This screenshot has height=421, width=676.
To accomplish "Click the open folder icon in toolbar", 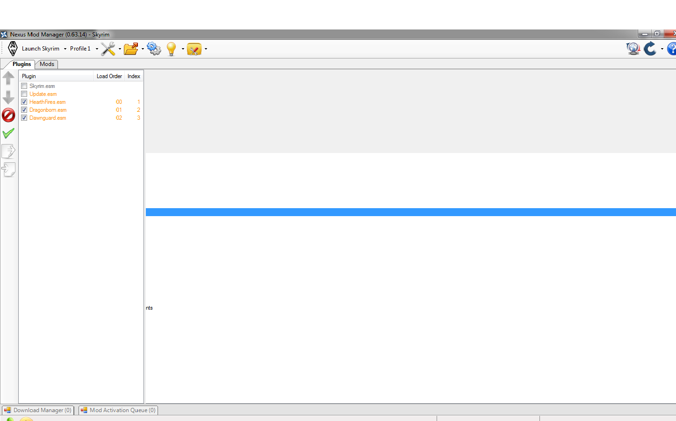I will 131,49.
